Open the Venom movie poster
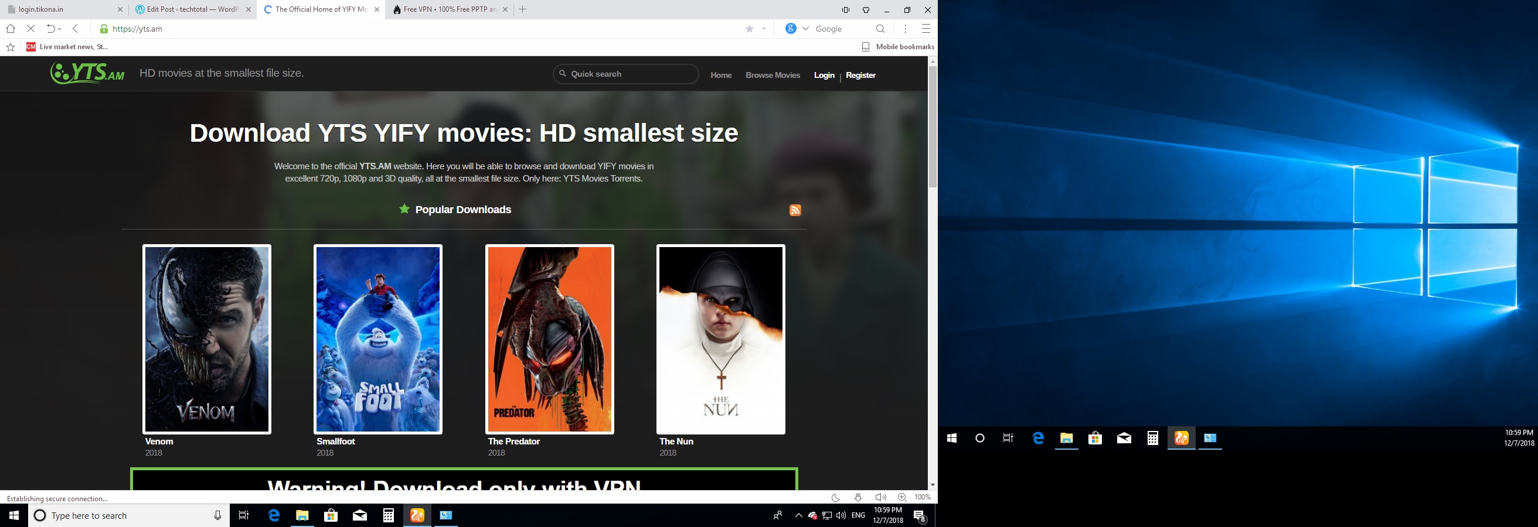Screen dimensions: 1538x527 coord(206,338)
